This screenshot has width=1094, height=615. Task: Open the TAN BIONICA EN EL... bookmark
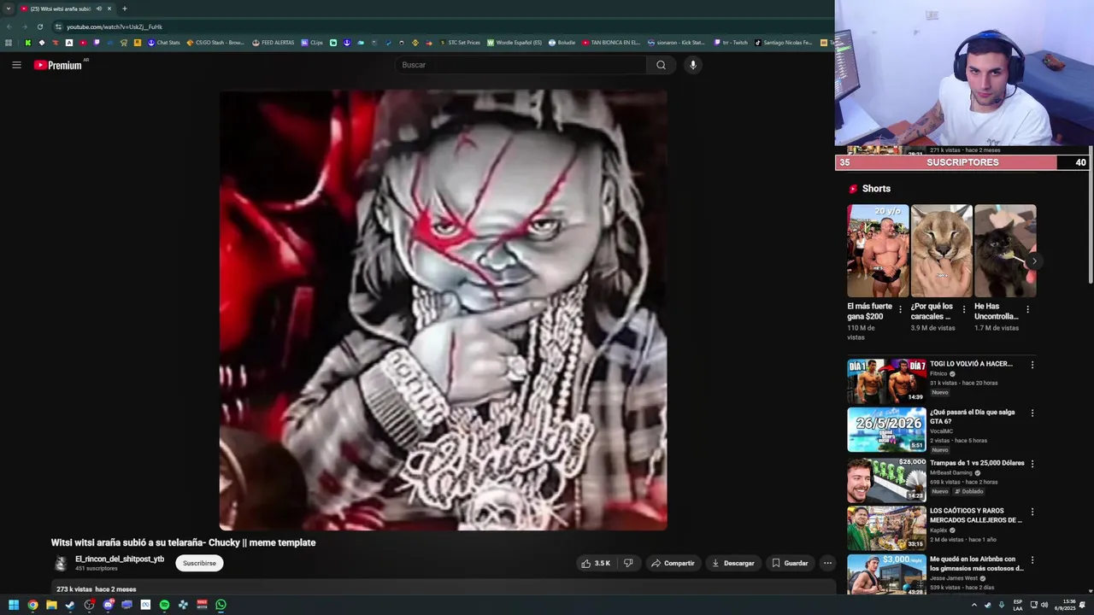[611, 42]
